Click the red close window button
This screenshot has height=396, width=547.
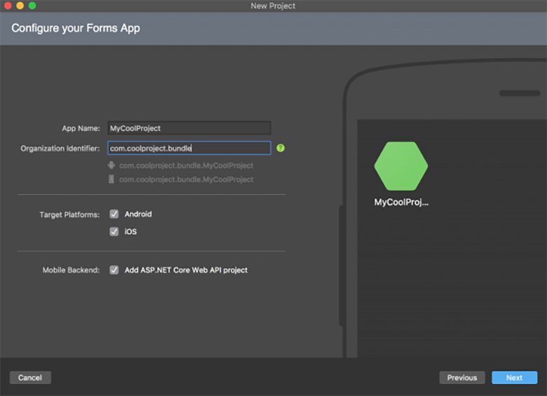8,6
